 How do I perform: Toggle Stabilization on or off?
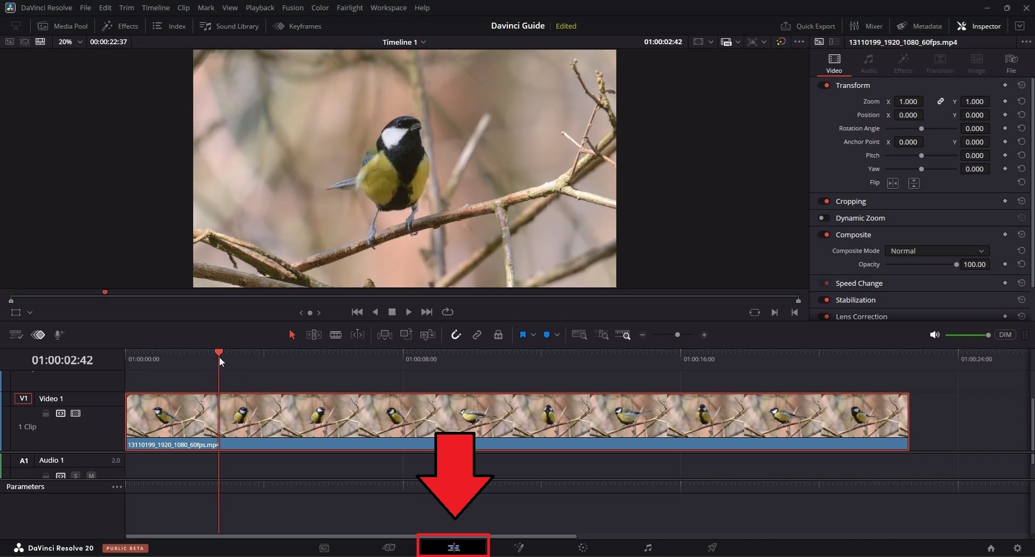pyautogui.click(x=824, y=300)
